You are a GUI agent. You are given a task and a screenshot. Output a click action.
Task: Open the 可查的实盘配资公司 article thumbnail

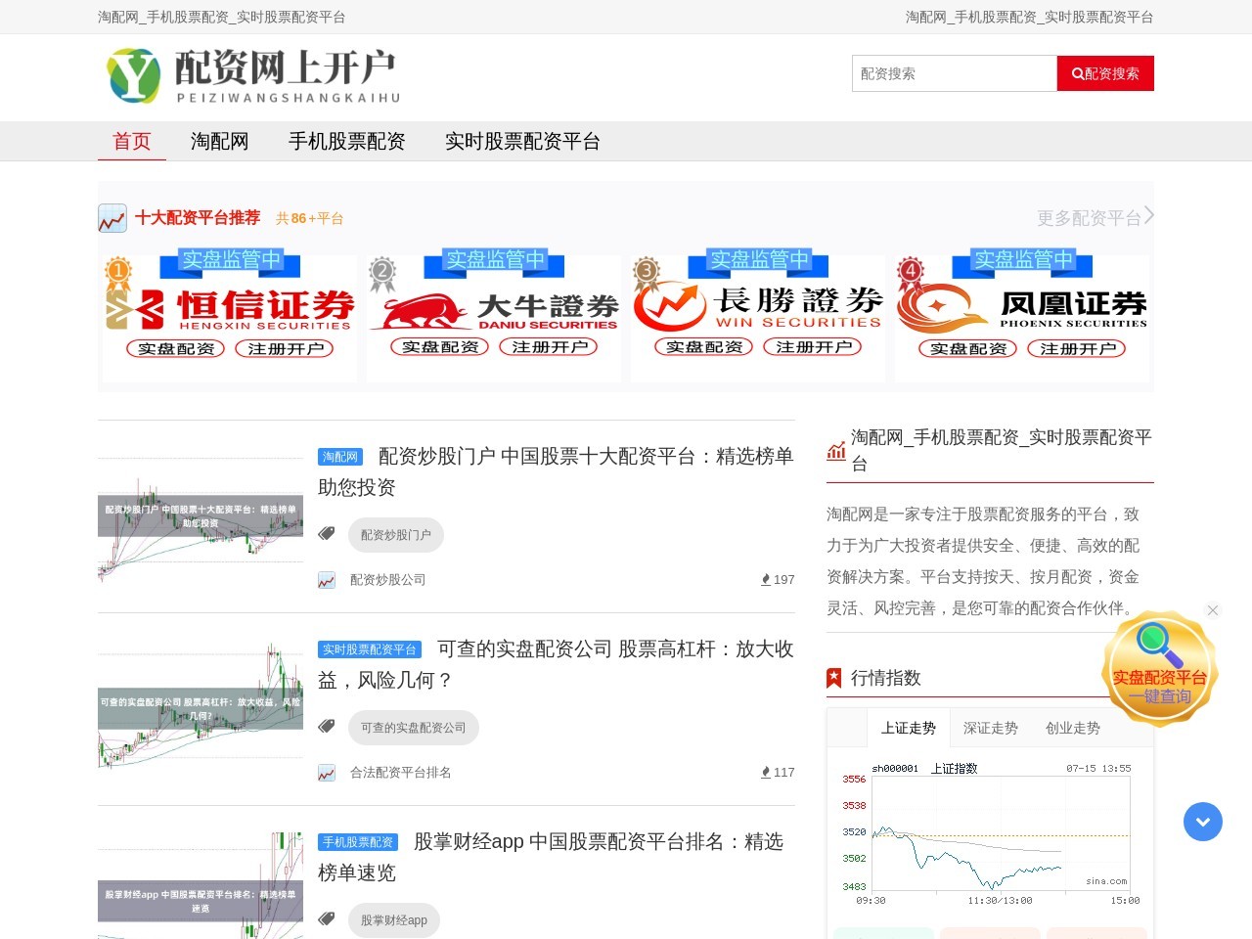tap(201, 708)
